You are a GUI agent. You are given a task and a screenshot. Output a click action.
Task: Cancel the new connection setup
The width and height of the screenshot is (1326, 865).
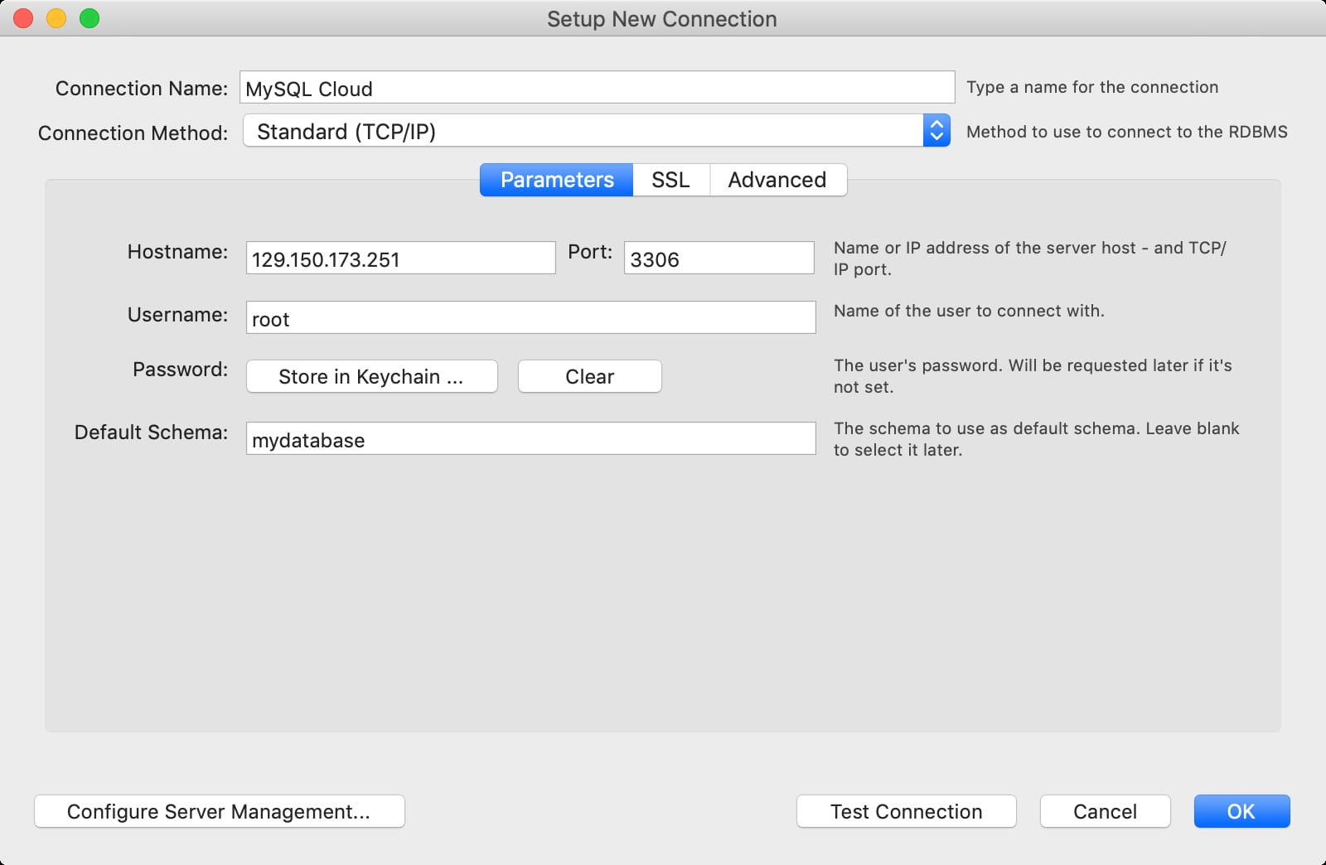(x=1105, y=811)
